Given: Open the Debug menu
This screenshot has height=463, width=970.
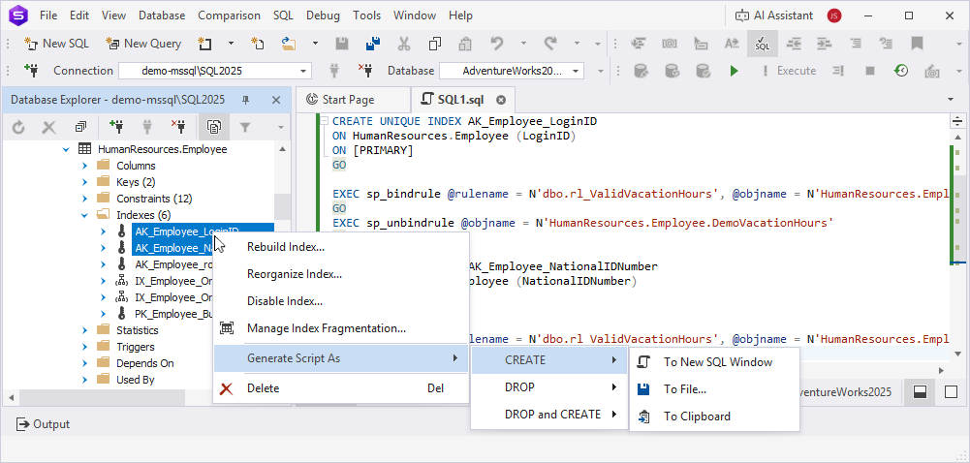Looking at the screenshot, I should (323, 15).
